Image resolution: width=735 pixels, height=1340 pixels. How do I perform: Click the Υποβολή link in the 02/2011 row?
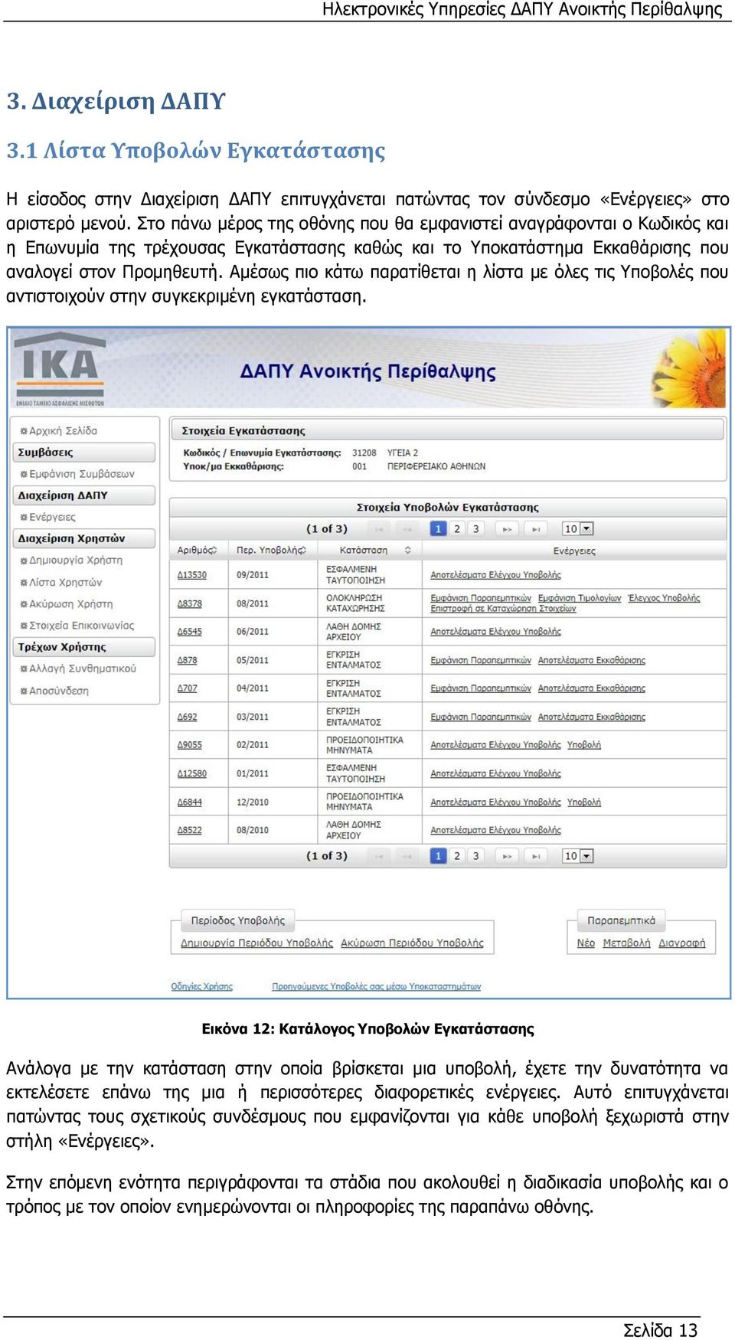[x=584, y=745]
